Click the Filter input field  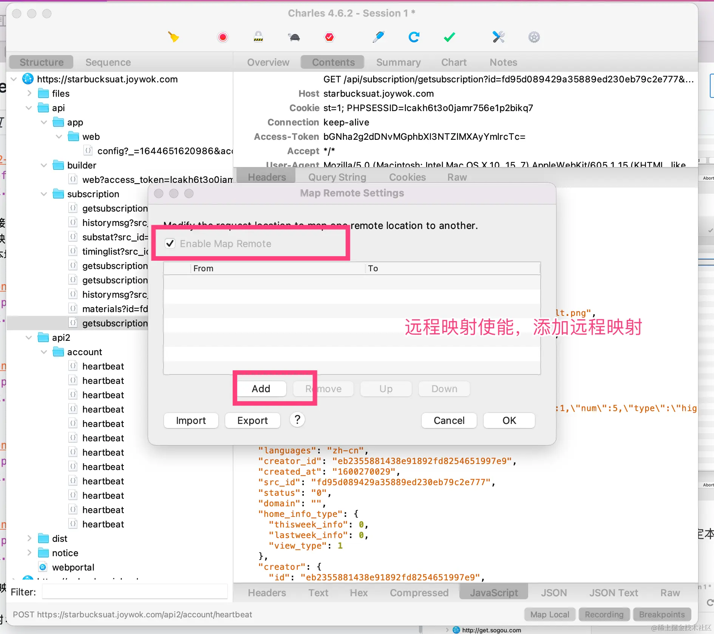(x=135, y=591)
